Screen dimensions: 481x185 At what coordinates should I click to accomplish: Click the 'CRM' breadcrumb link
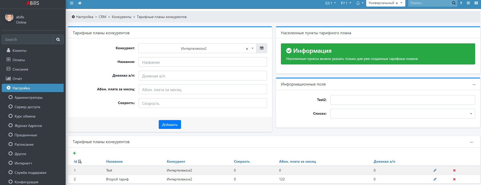(x=102, y=17)
